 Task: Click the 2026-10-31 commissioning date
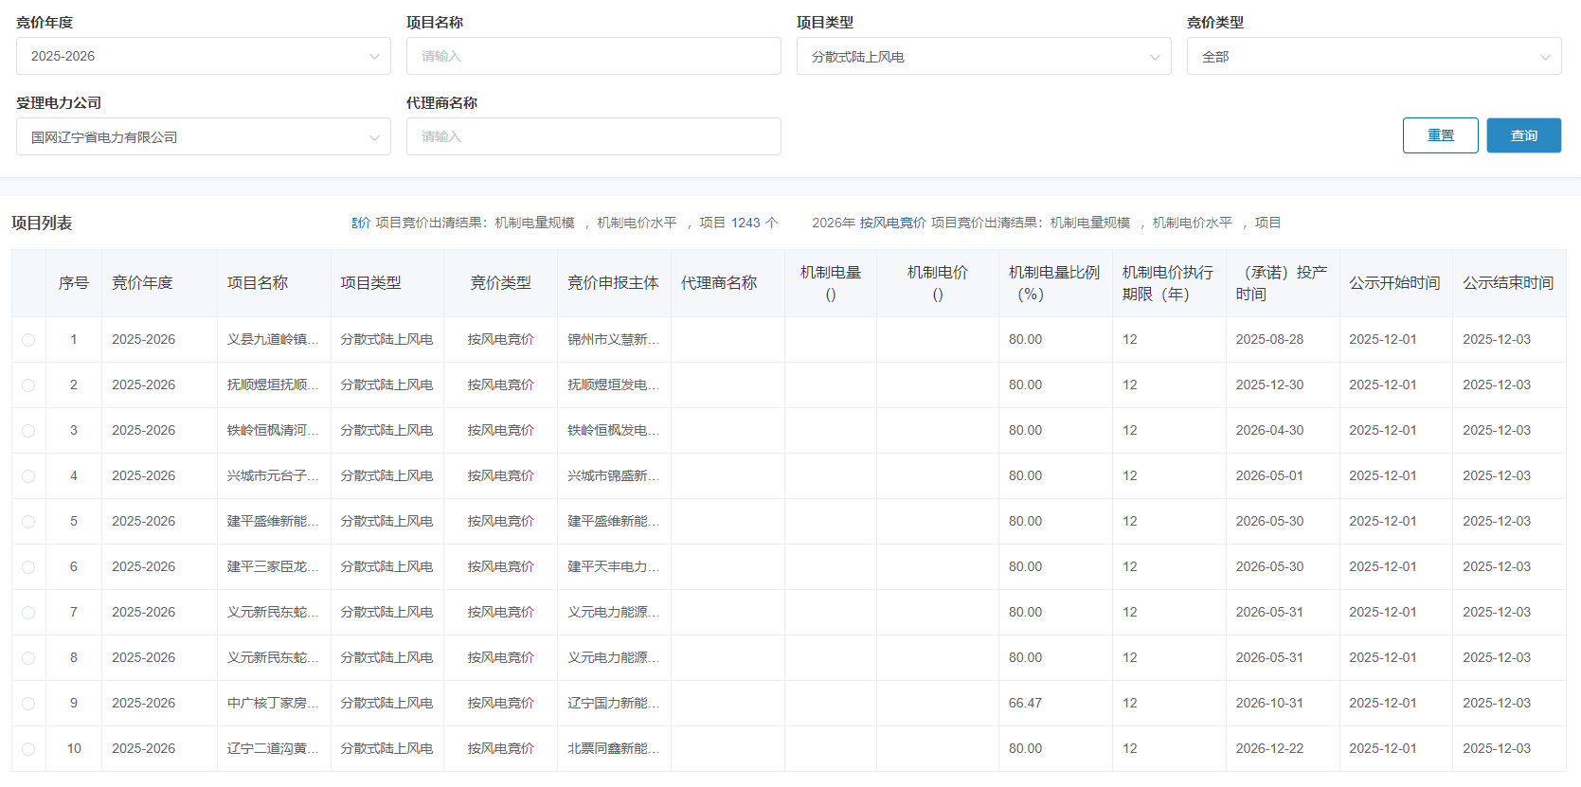click(1269, 704)
